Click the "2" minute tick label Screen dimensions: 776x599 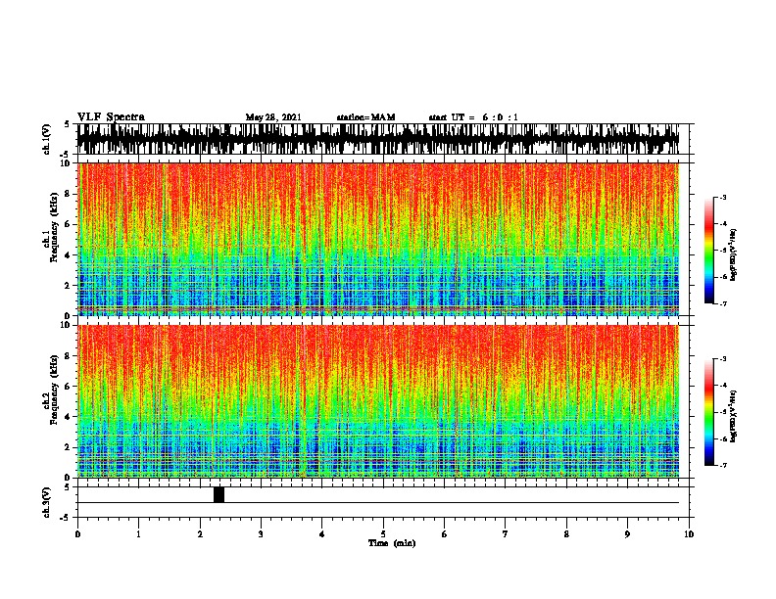(200, 534)
